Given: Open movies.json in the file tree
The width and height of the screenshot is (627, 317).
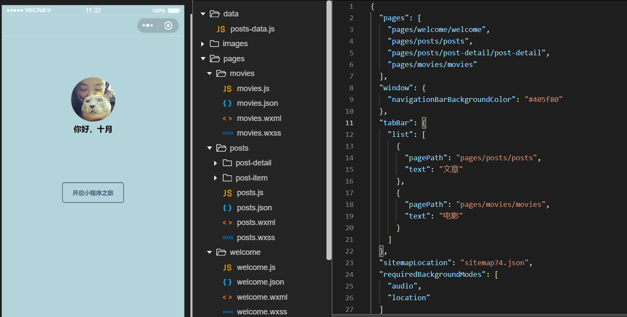Looking at the screenshot, I should pyautogui.click(x=257, y=103).
